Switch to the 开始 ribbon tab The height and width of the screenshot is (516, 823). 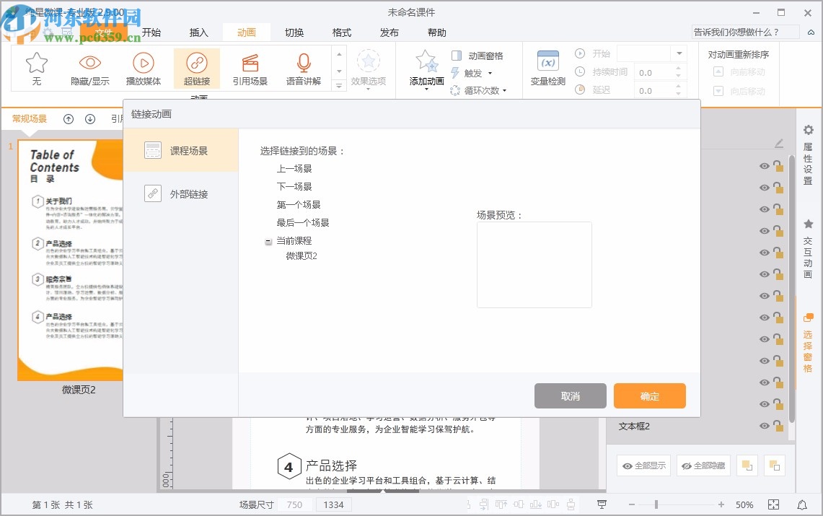click(x=151, y=32)
